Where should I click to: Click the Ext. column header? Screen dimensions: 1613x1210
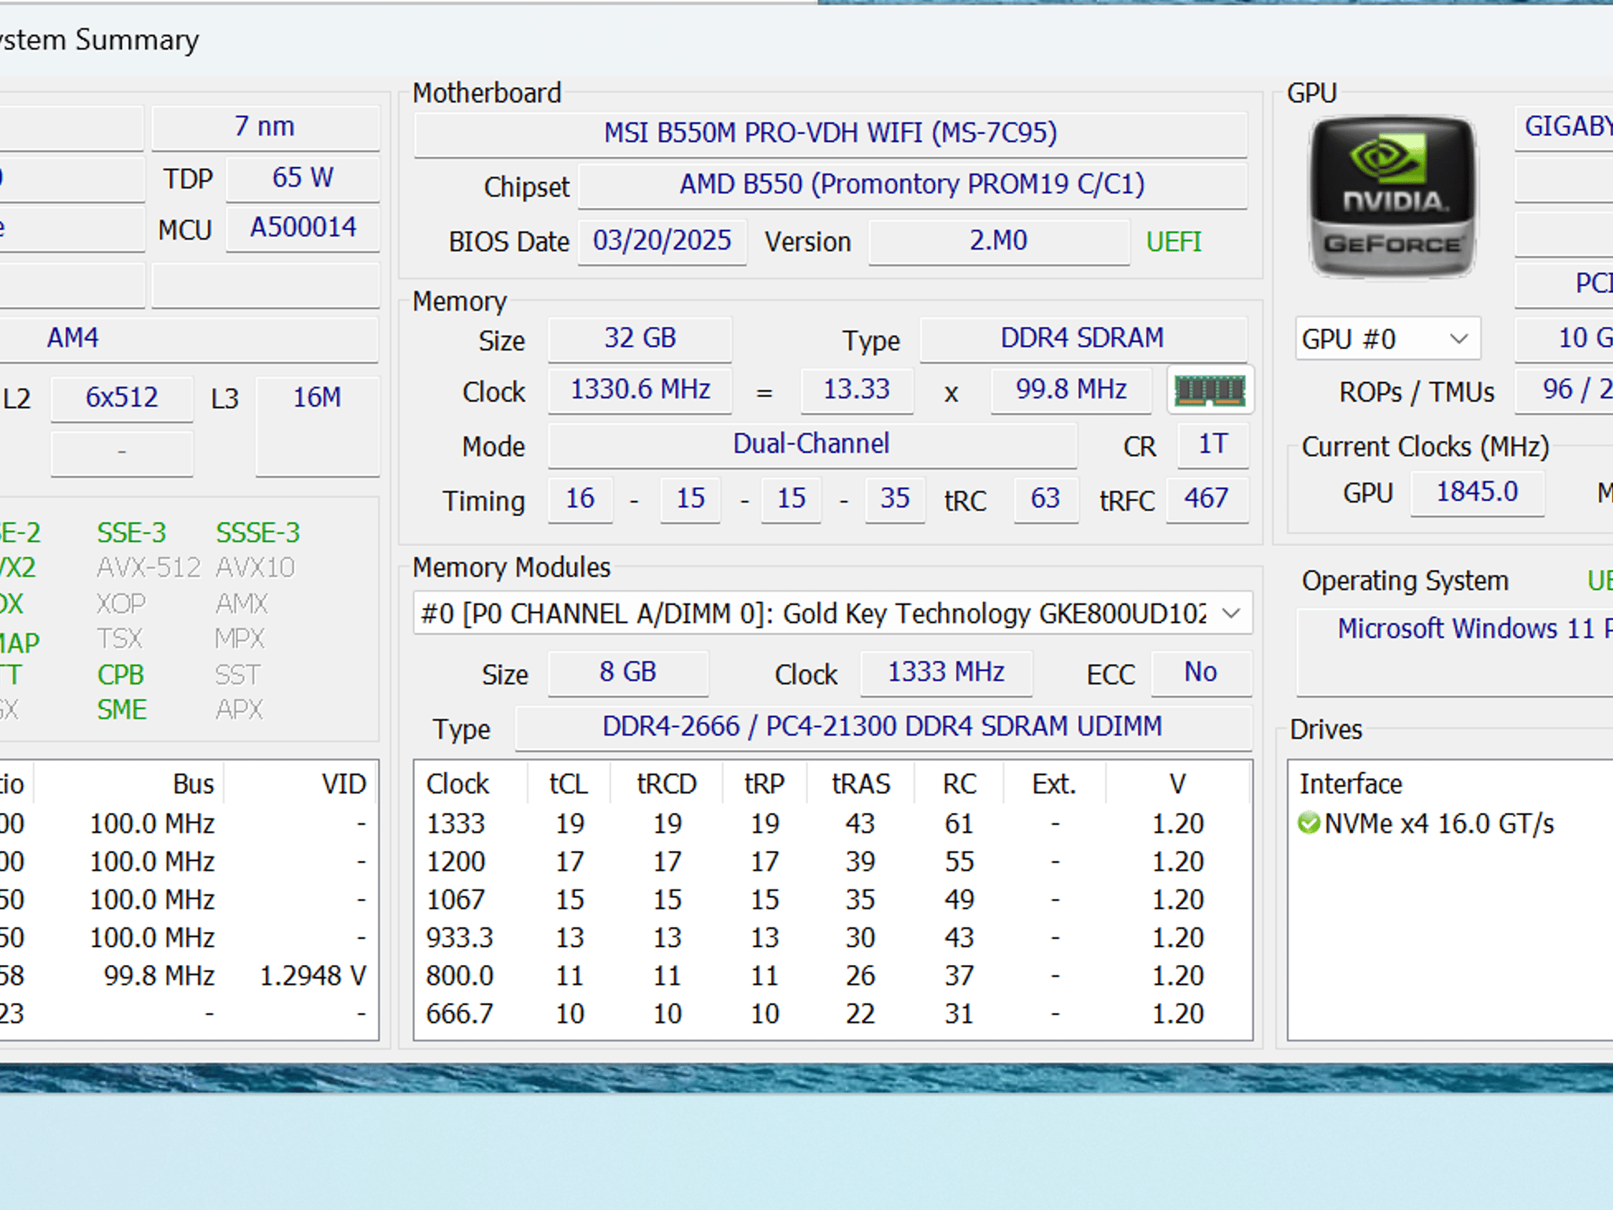pyautogui.click(x=1055, y=784)
